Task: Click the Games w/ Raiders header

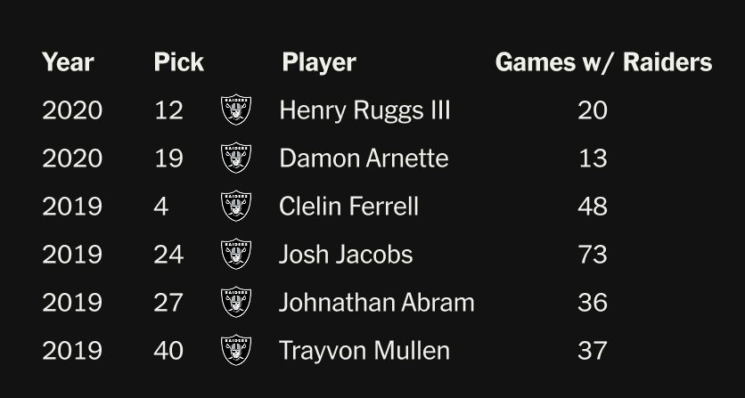Action: coord(603,62)
